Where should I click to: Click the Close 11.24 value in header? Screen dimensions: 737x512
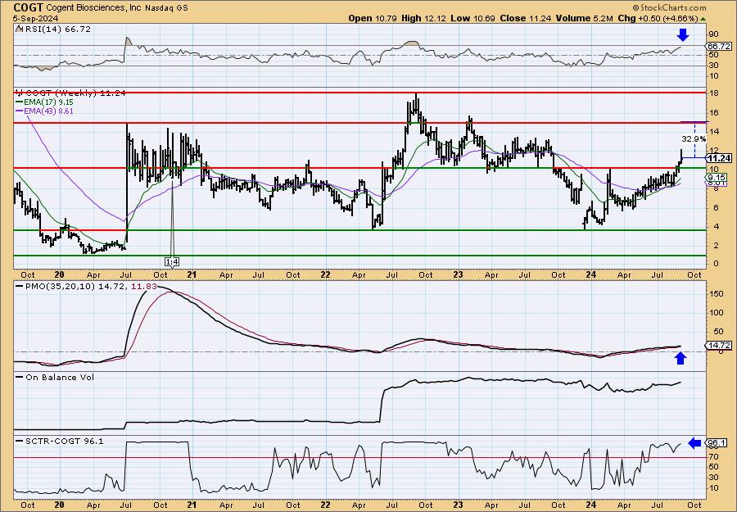(526, 18)
